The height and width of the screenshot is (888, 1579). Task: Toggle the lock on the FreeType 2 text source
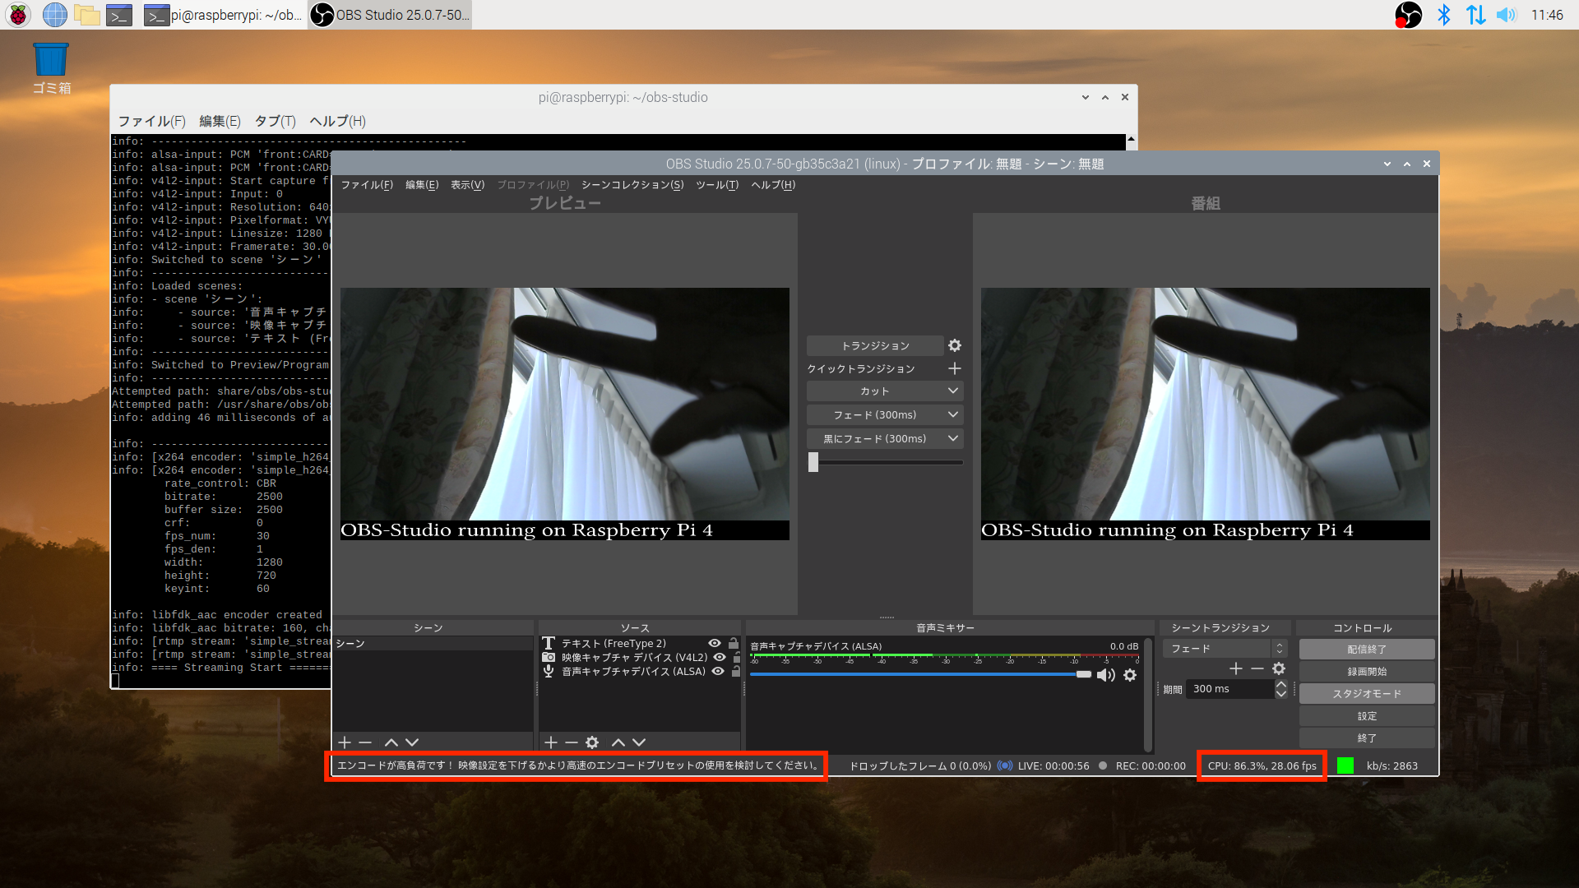(x=734, y=644)
